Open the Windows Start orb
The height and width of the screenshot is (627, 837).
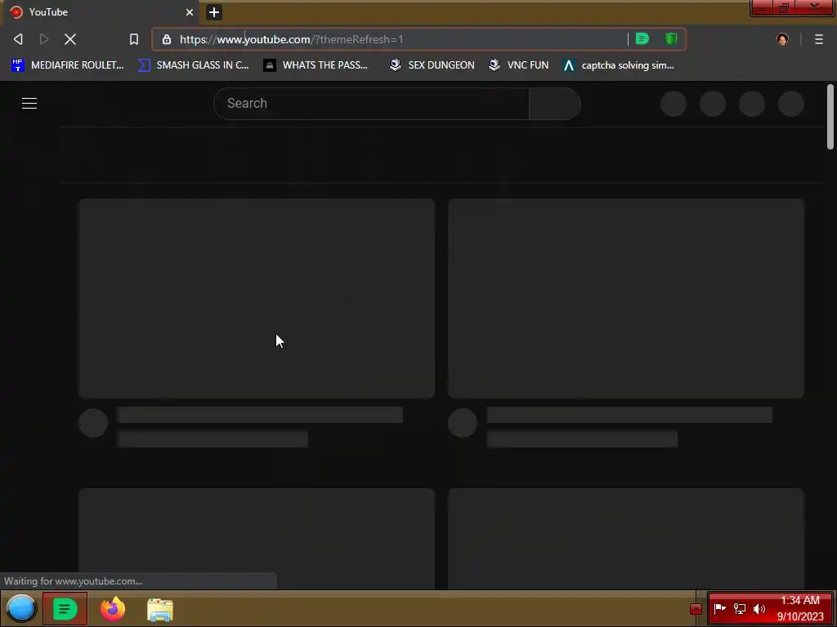[x=21, y=608]
